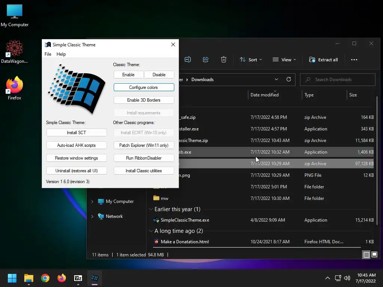The image size is (383, 287).
Task: Click the delete trash icon in Explorer
Action: click(x=224, y=59)
